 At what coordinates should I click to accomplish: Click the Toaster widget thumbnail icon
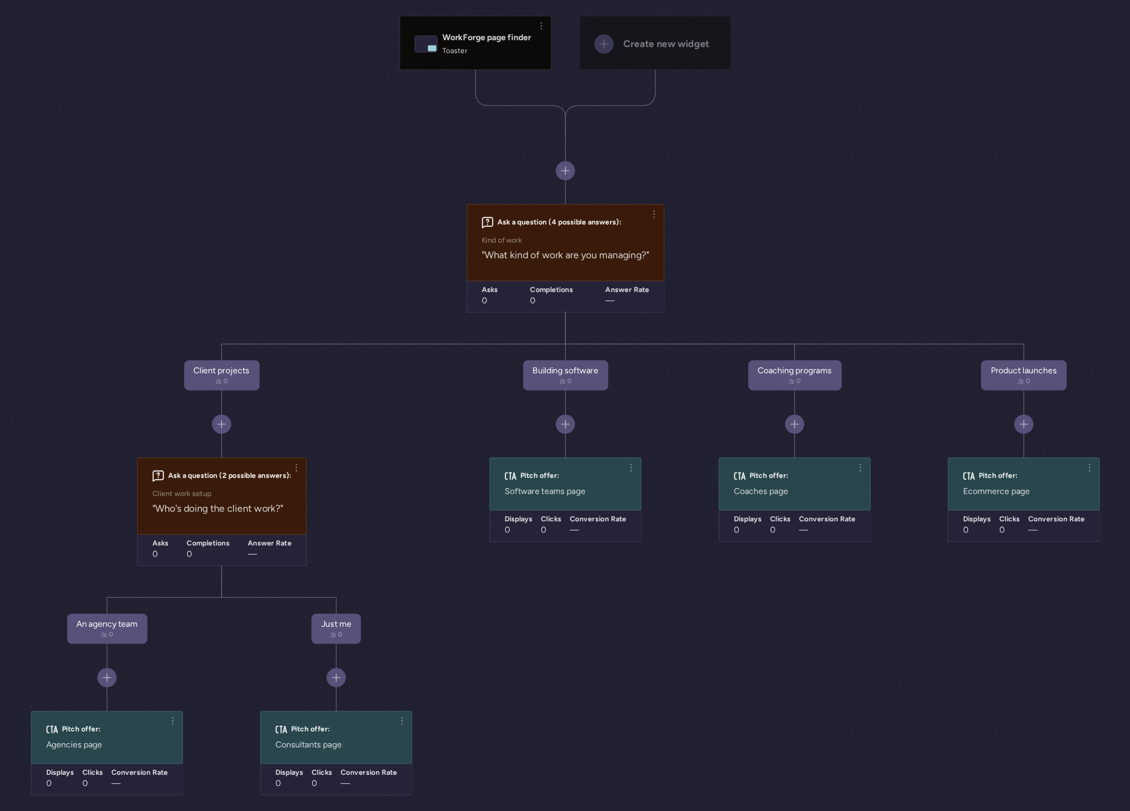(x=426, y=44)
